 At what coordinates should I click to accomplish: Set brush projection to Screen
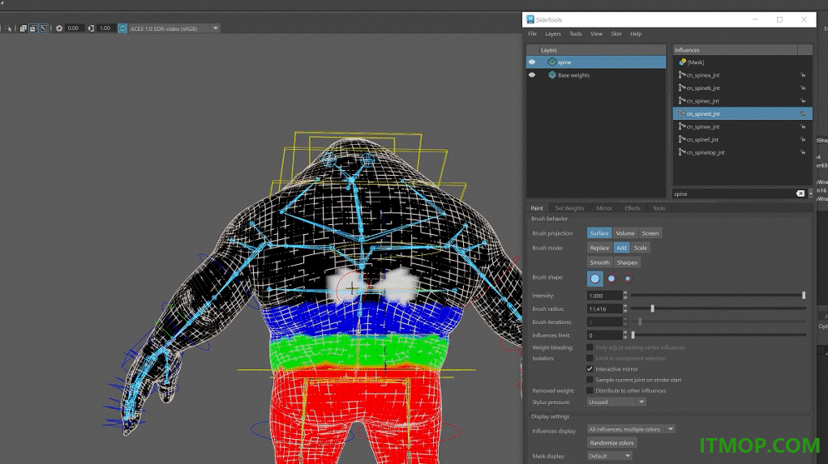pyautogui.click(x=650, y=233)
